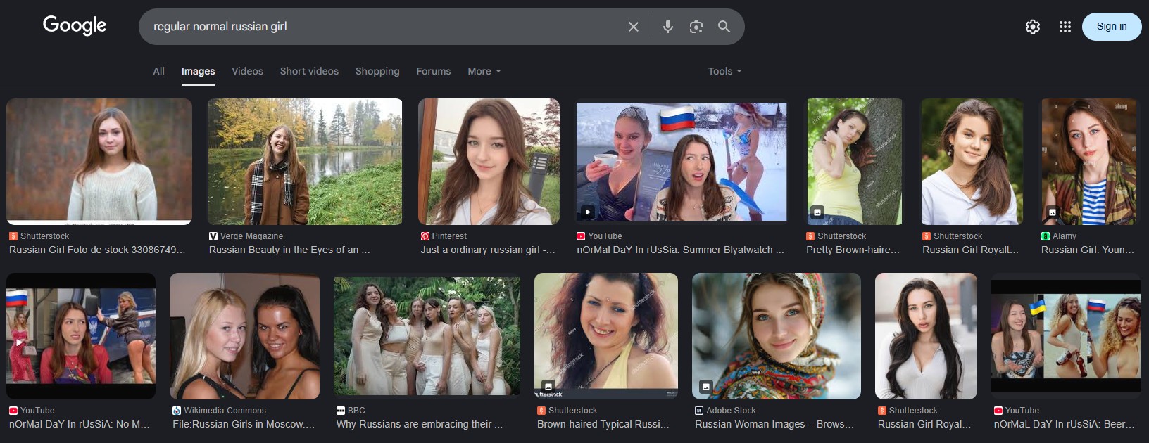Open the Pinterest source label
Image resolution: width=1149 pixels, height=443 pixels.
pyautogui.click(x=449, y=236)
